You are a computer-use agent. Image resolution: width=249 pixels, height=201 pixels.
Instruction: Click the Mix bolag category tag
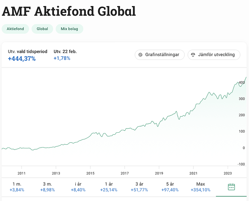70,29
